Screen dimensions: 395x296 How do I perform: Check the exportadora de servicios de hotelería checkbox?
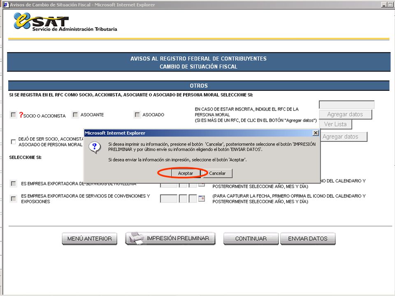[x=13, y=183]
